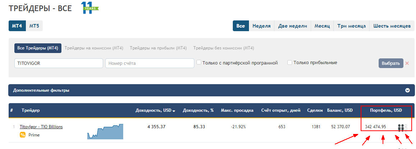The width and height of the screenshot is (416, 149).
Task: Sort by 'Трейдер' column header
Action: (x=31, y=110)
